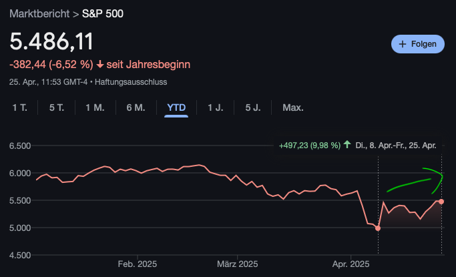Click the +497,23 (9,98 %) tooltip value
The height and width of the screenshot is (277, 456).
point(309,146)
